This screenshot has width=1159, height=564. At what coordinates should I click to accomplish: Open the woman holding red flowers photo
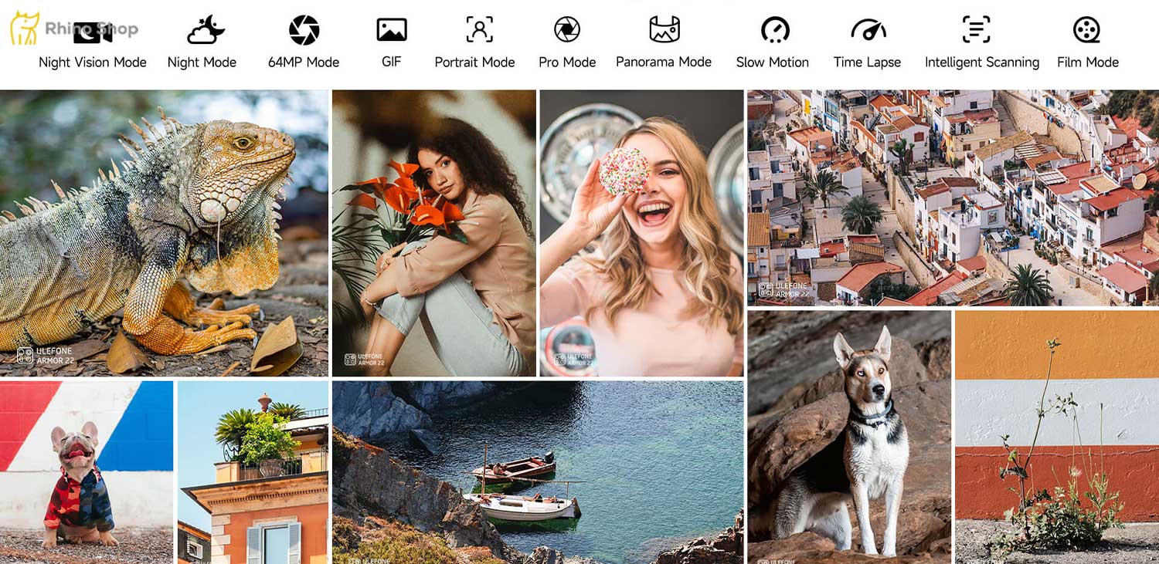(434, 233)
